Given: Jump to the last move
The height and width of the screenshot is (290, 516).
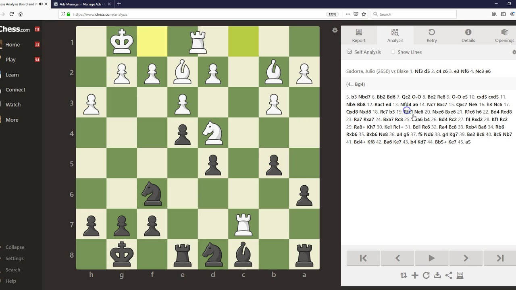Looking at the screenshot, I should click(x=500, y=258).
